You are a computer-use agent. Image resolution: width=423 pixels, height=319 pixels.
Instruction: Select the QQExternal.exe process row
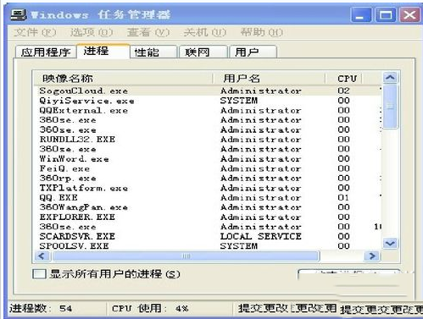(208, 110)
